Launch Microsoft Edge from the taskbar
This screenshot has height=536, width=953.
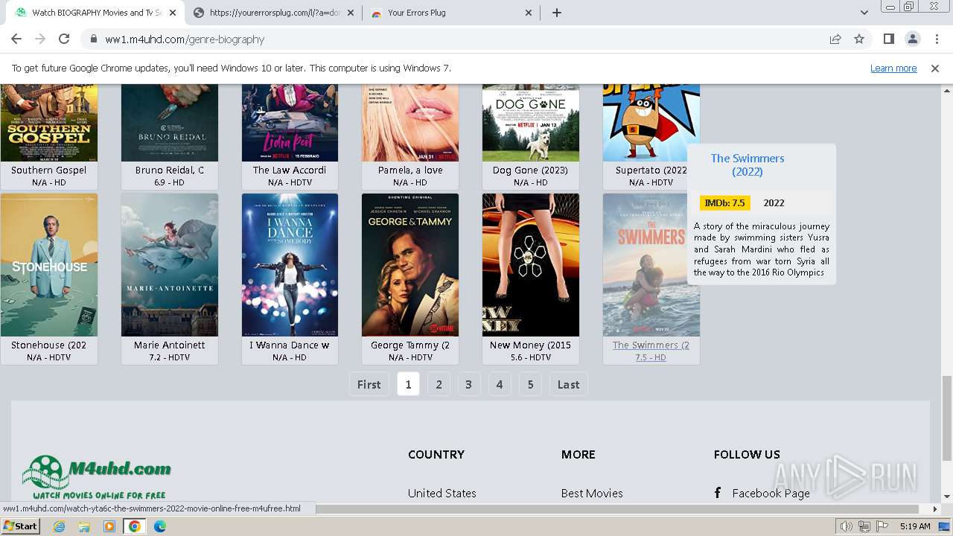click(x=160, y=526)
